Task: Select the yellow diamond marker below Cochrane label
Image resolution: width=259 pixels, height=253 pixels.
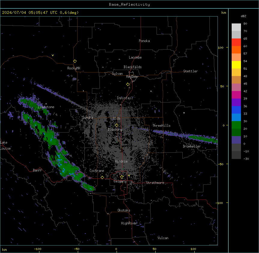Action: pos(102,178)
